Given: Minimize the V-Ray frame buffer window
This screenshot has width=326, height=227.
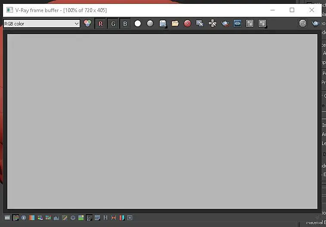Looking at the screenshot, I should click(x=273, y=10).
